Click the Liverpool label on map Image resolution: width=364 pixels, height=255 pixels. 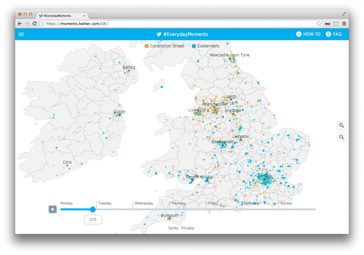pos(197,110)
